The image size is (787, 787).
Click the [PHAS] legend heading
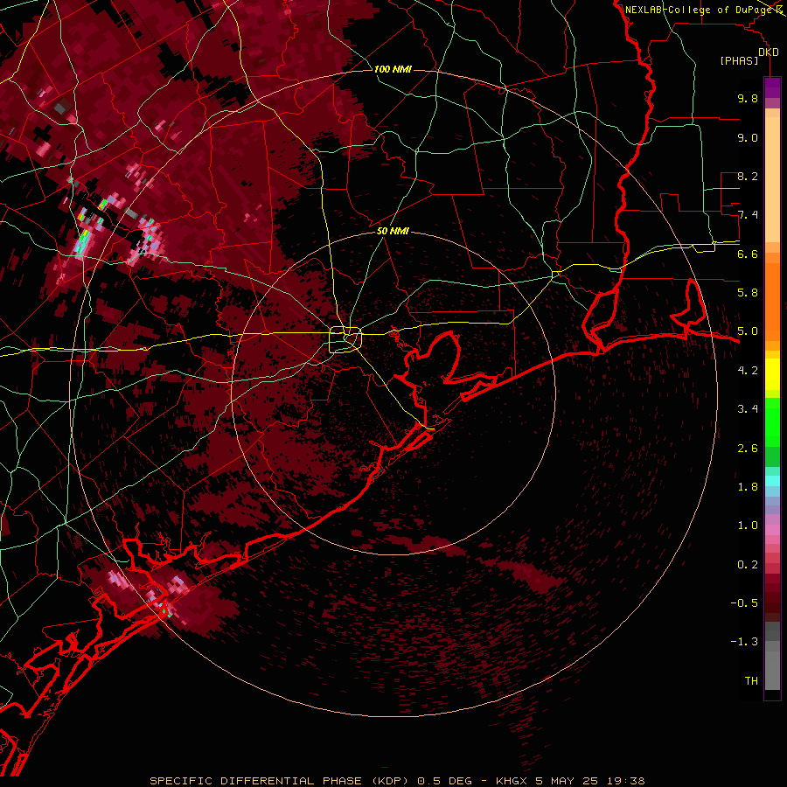(x=739, y=60)
